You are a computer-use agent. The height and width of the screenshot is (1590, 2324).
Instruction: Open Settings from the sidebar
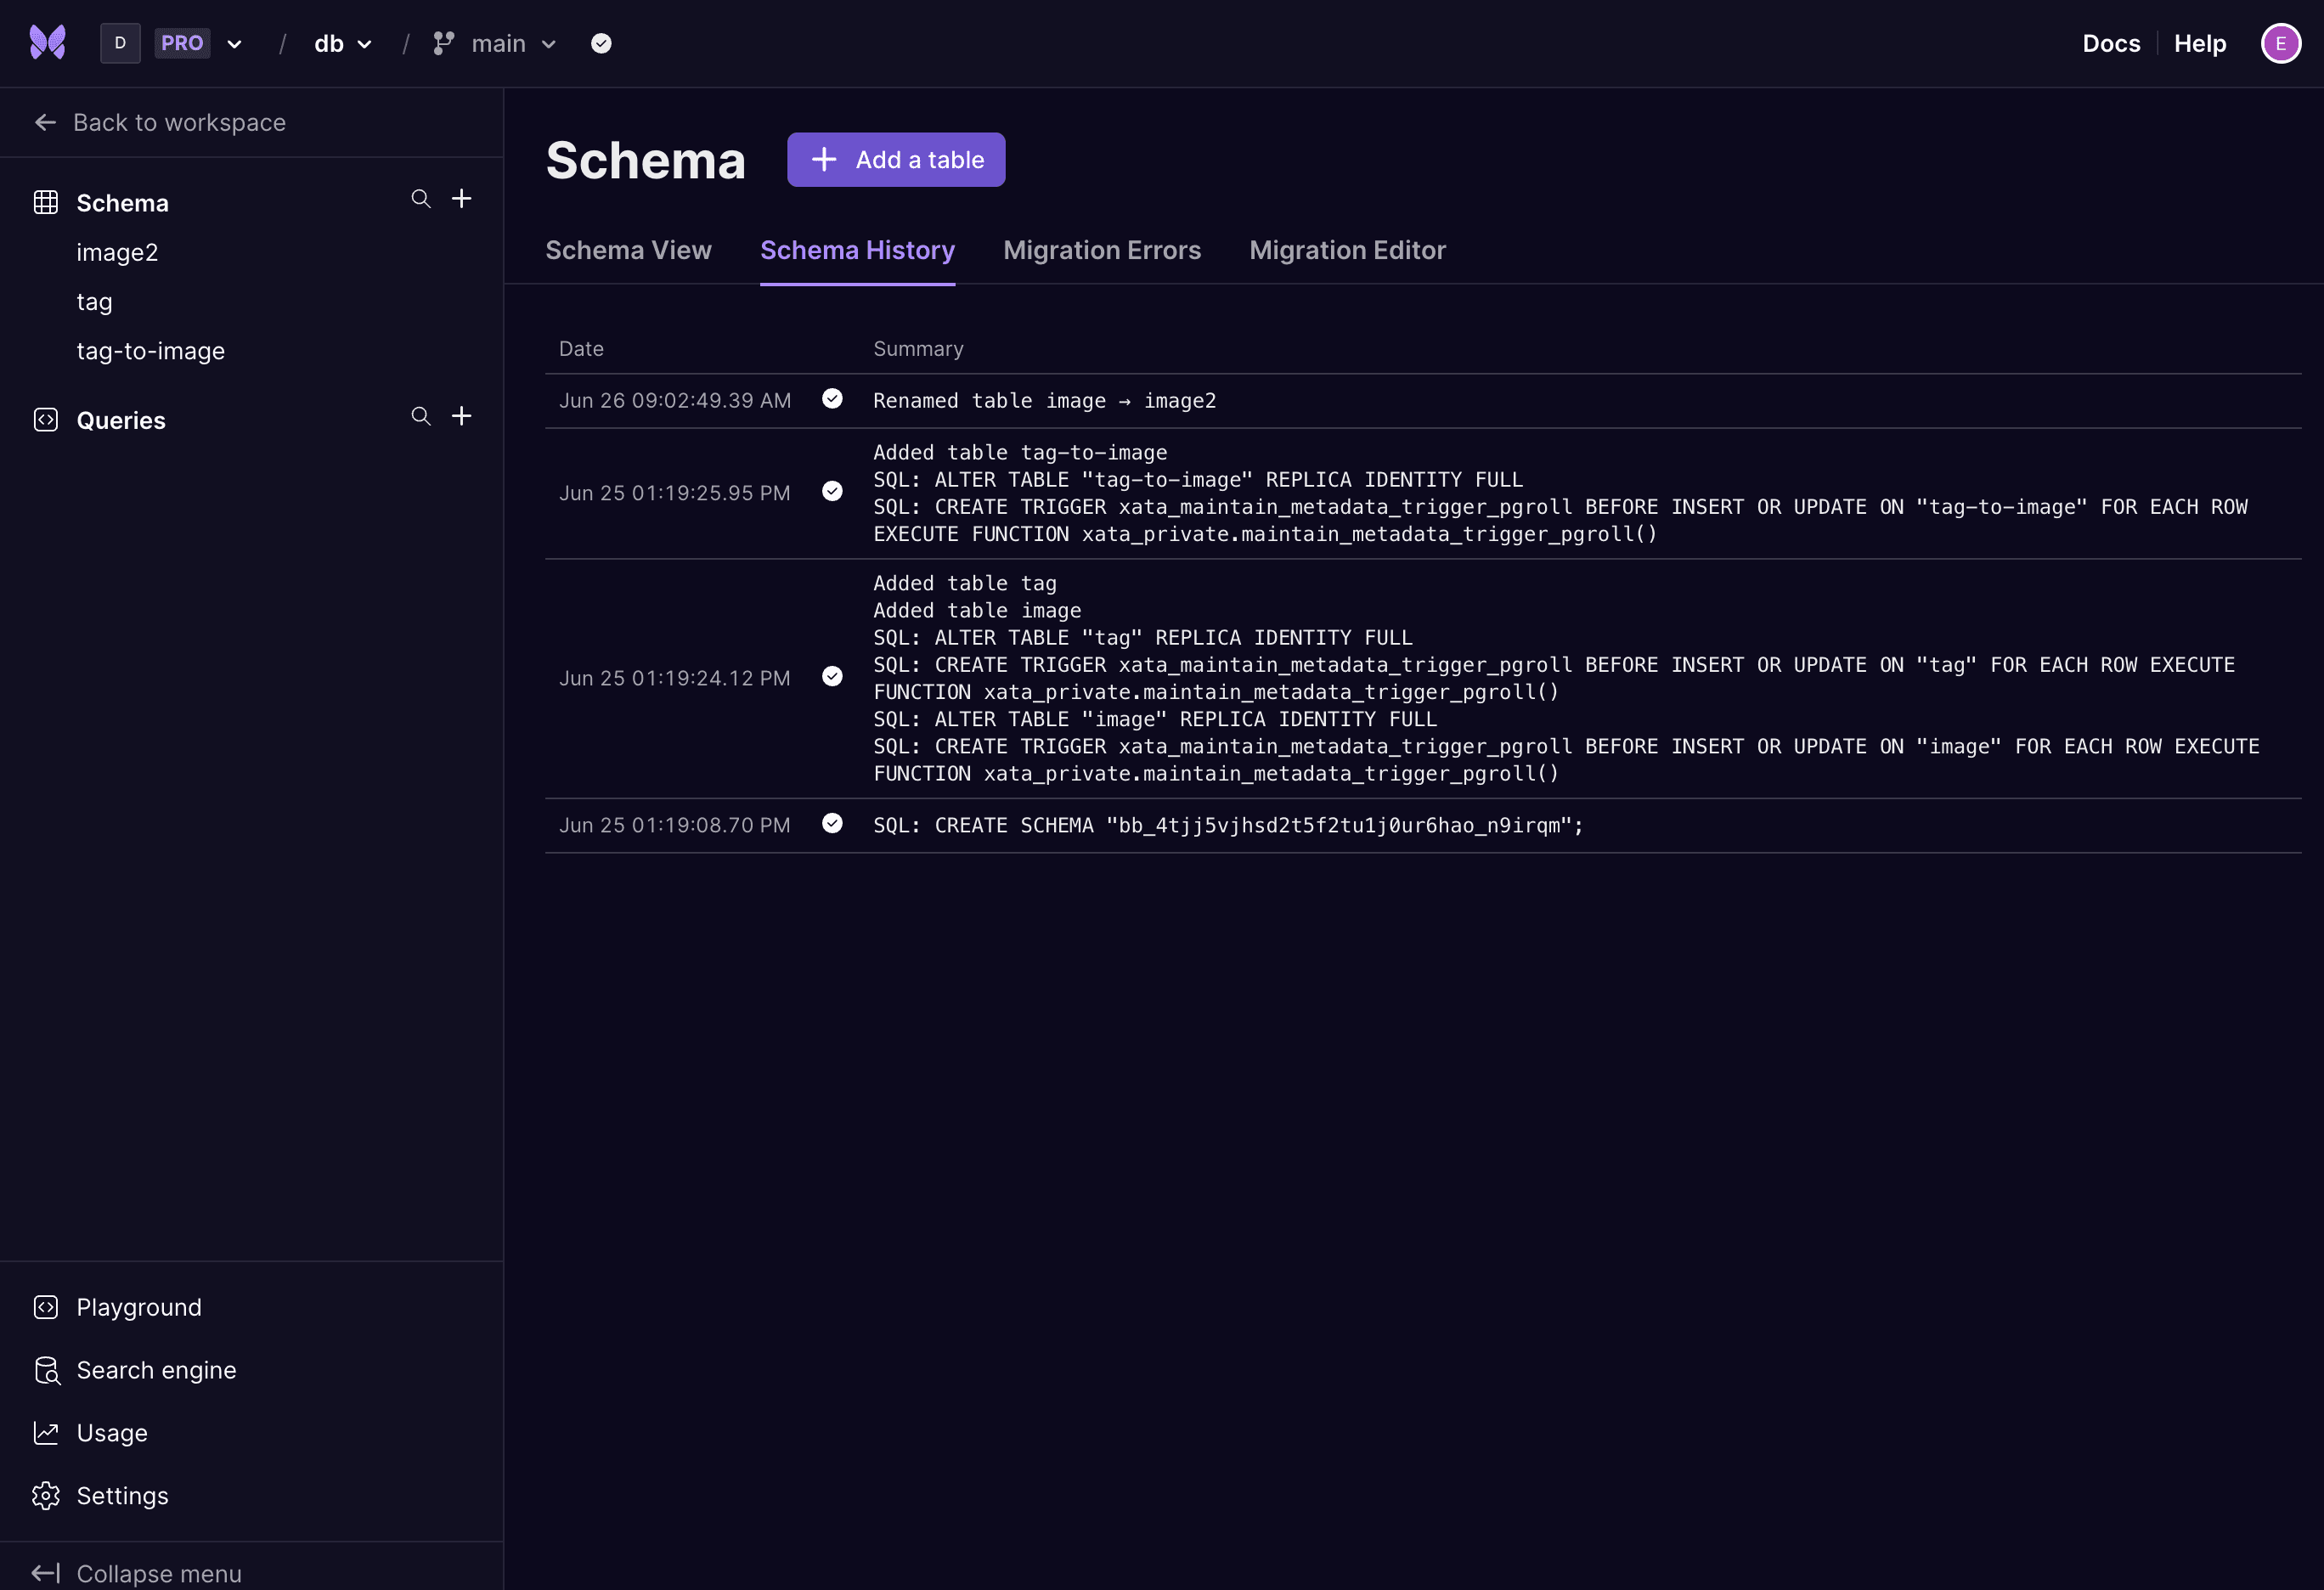pyautogui.click(x=122, y=1496)
